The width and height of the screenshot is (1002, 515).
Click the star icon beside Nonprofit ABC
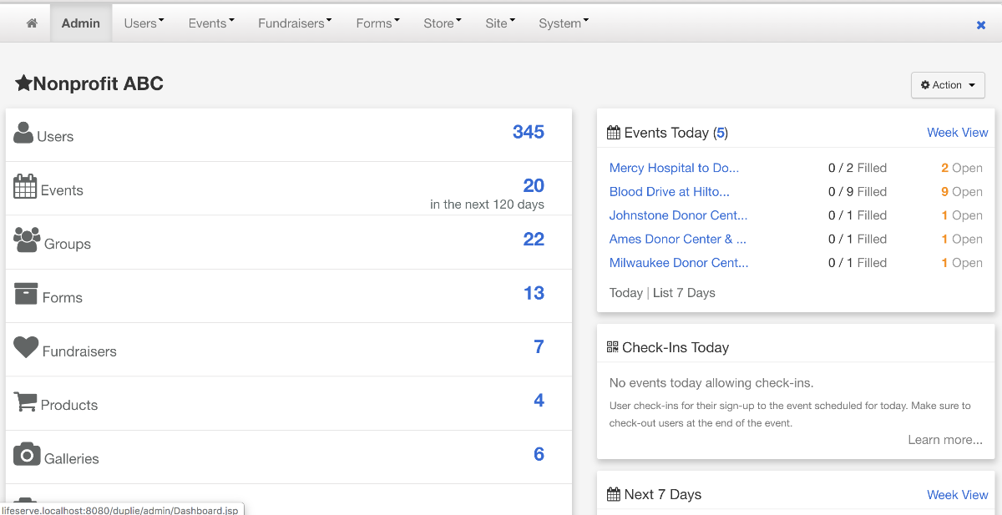pyautogui.click(x=23, y=83)
